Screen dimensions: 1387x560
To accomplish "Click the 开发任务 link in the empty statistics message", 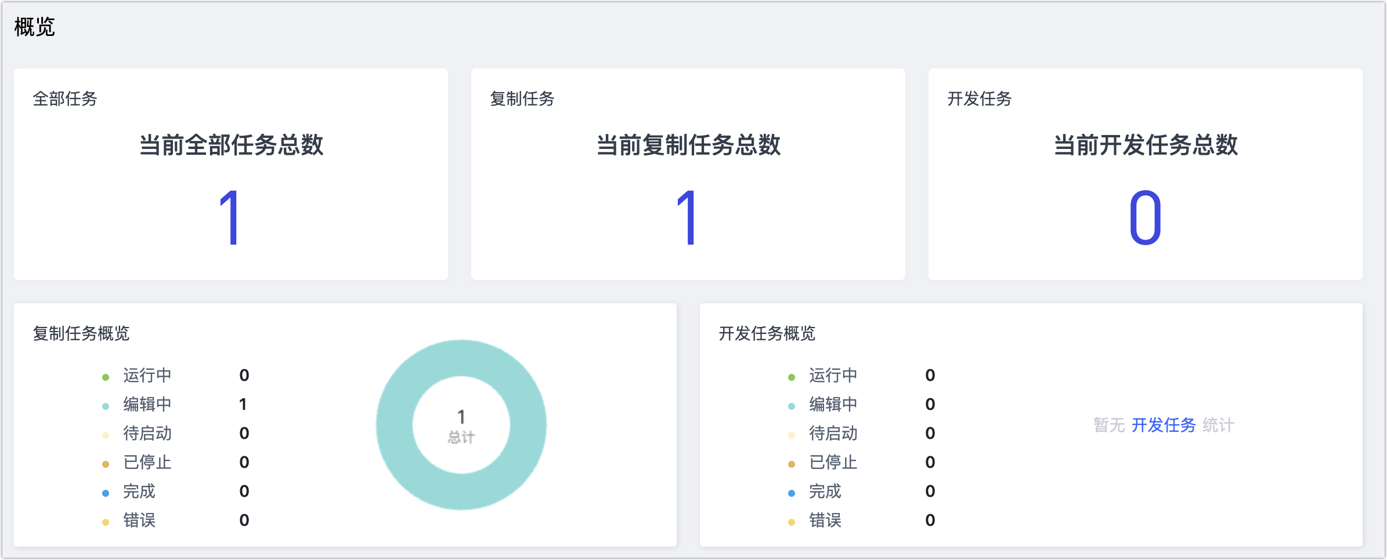I will 1162,425.
